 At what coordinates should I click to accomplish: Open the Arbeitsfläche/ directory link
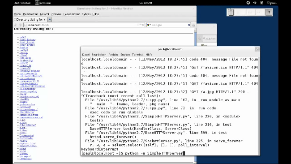pyautogui.click(x=28, y=125)
